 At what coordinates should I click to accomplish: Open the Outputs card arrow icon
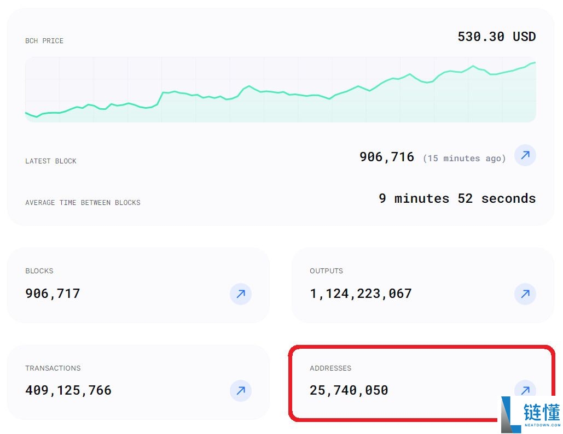pos(525,294)
